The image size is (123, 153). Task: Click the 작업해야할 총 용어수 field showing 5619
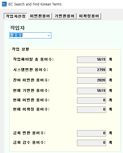point(92,60)
